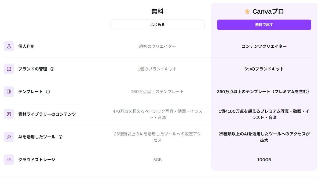Click the 100GB storage value
The width and height of the screenshot is (322, 178).
(x=264, y=160)
